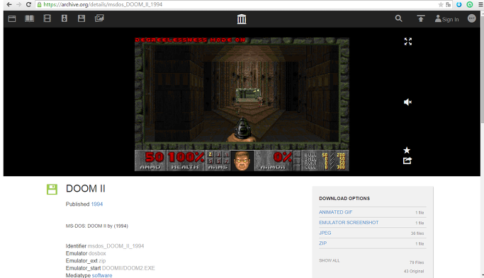The image size is (484, 278).
Task: Bookmark this page with the star icon
Action: (x=441, y=4)
